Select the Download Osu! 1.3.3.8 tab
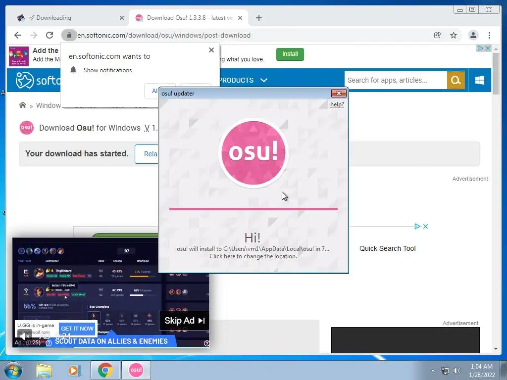The width and height of the screenshot is (507, 380). click(x=190, y=18)
